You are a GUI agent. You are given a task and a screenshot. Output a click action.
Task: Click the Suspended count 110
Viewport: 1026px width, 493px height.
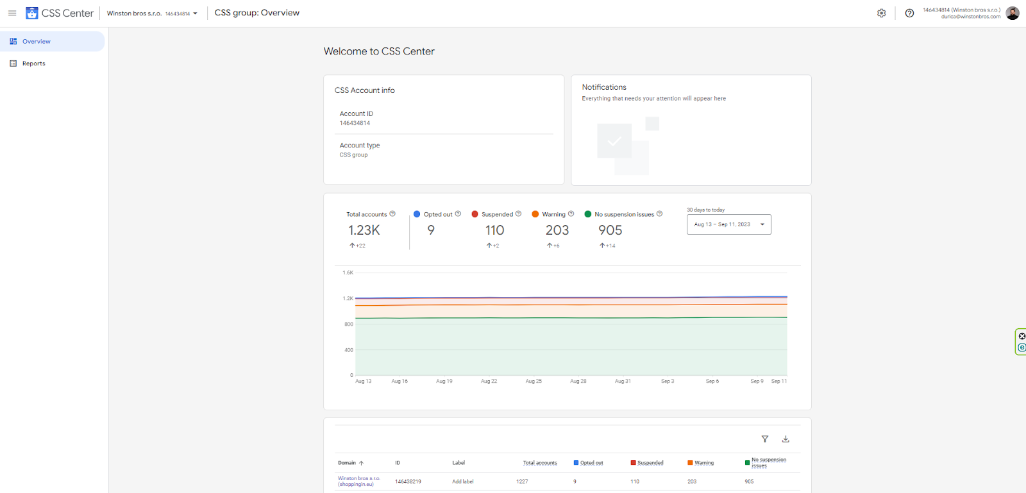pyautogui.click(x=494, y=230)
